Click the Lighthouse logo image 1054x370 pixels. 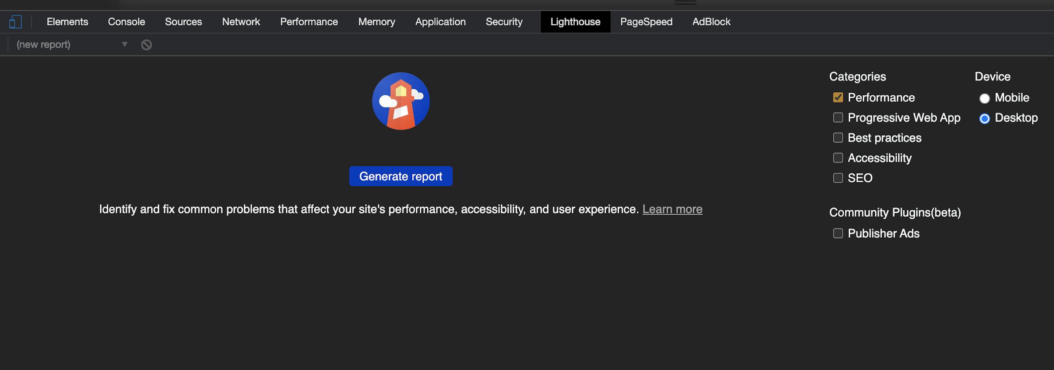401,101
